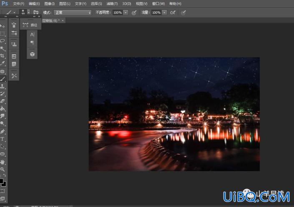Screen dimensions: 294x207
Task: Open the Character panel icon
Action: [32, 35]
